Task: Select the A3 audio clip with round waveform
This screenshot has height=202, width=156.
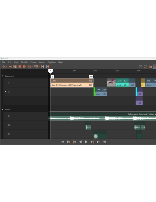Action: click(96, 134)
